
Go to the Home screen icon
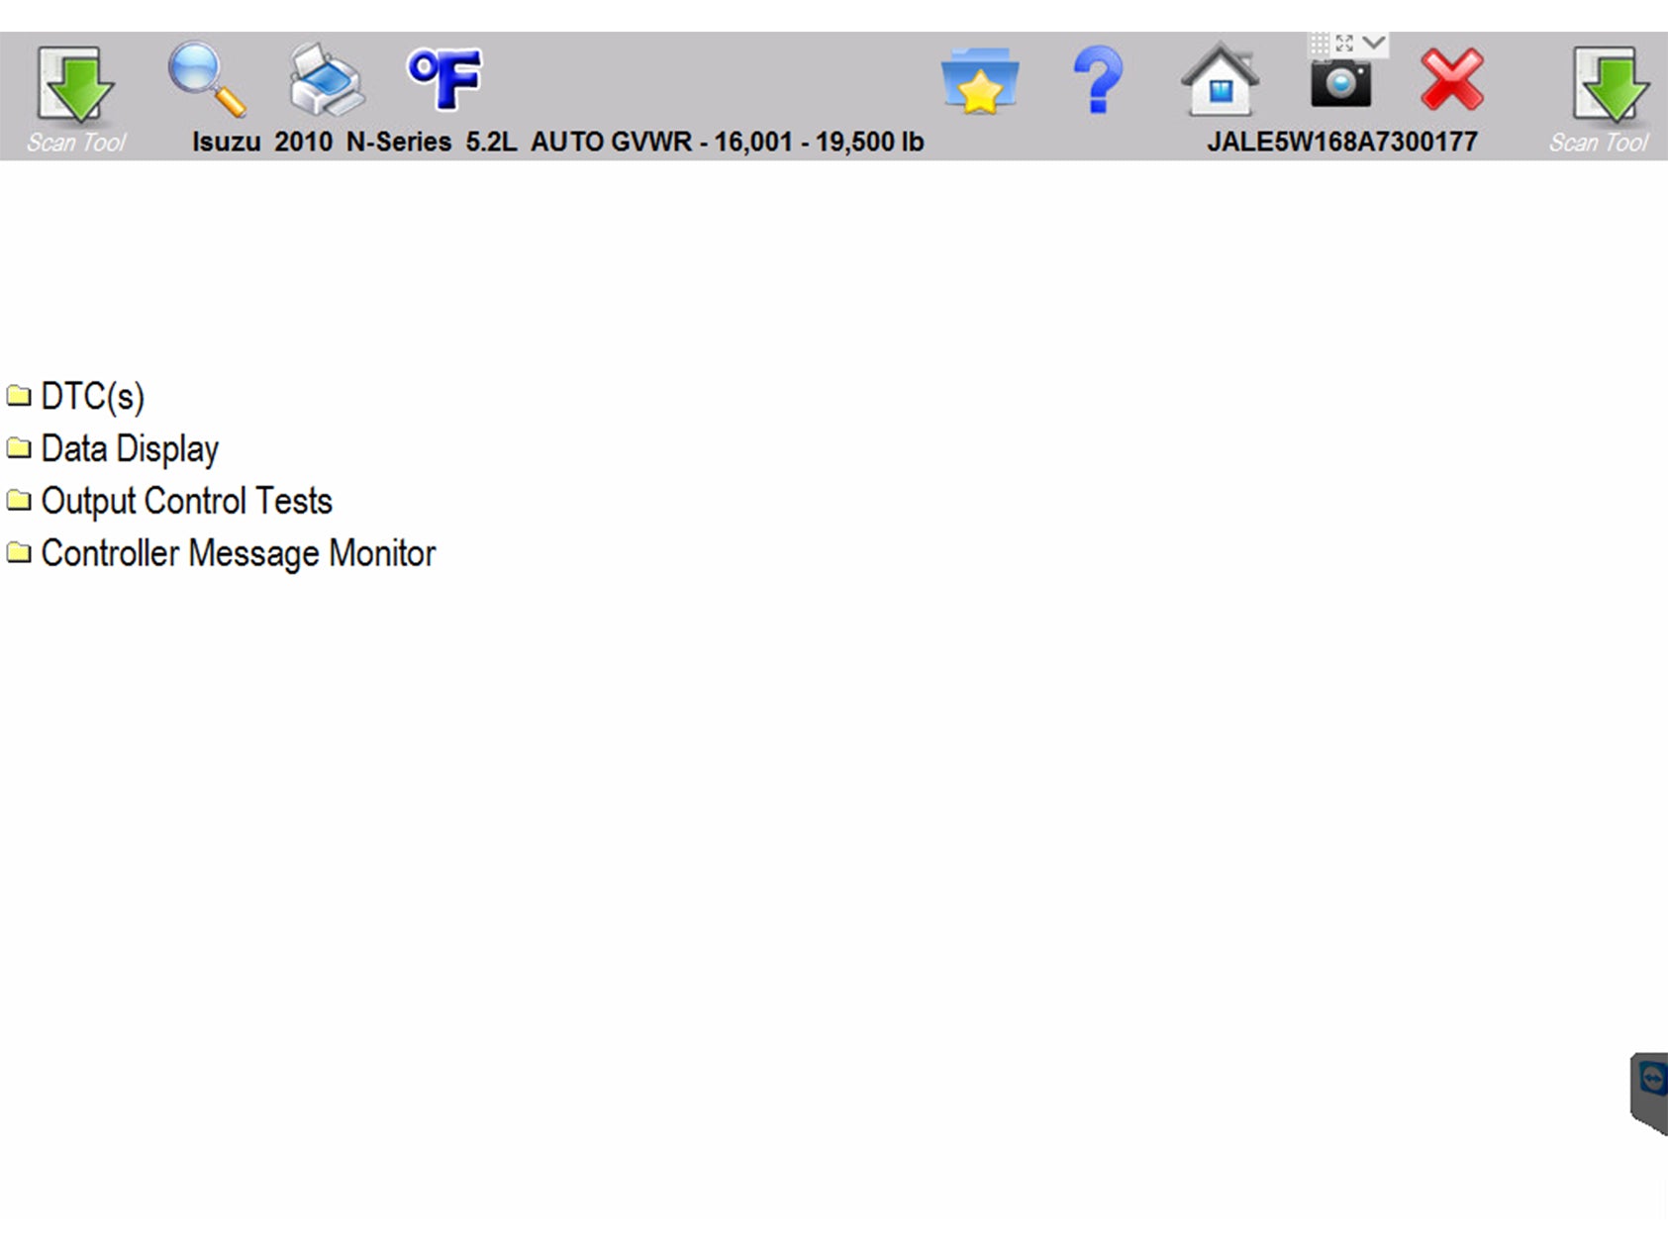tap(1220, 79)
